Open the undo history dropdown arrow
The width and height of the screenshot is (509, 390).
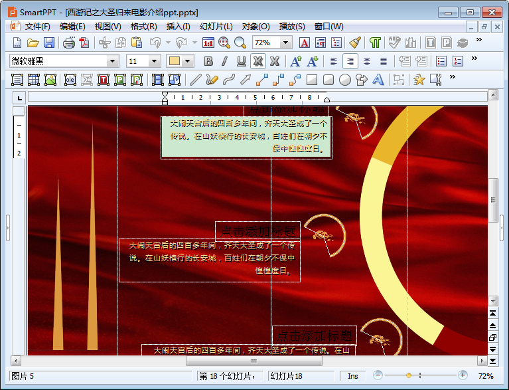(168, 43)
